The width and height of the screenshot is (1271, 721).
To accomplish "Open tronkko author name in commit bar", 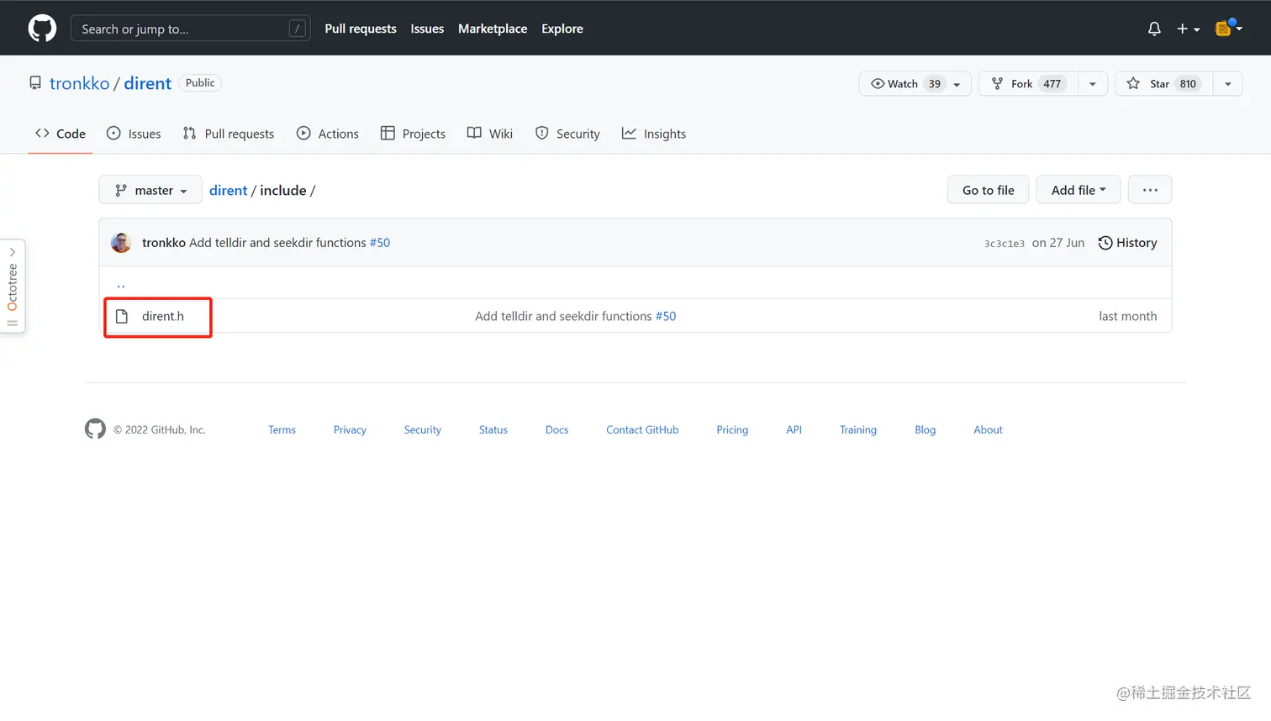I will tap(163, 243).
